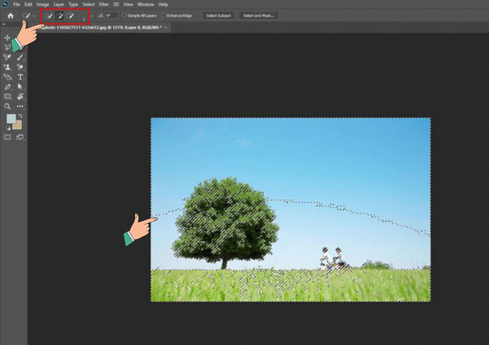Select the Zoom magnifier tool
Screen dimensions: 489x345
coord(7,106)
